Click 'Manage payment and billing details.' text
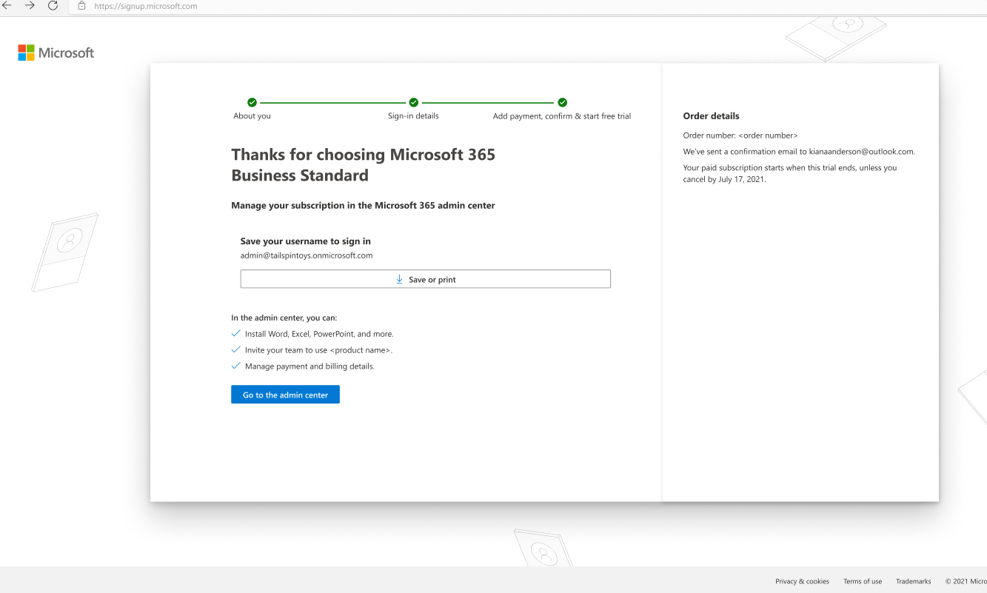This screenshot has height=593, width=987. tap(310, 366)
